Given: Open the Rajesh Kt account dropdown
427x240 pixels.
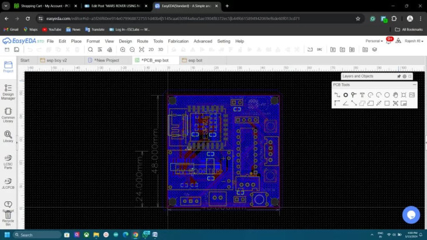Looking at the screenshot, I should (414, 41).
